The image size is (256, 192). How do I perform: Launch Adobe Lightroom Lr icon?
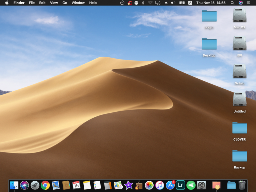click(180, 185)
